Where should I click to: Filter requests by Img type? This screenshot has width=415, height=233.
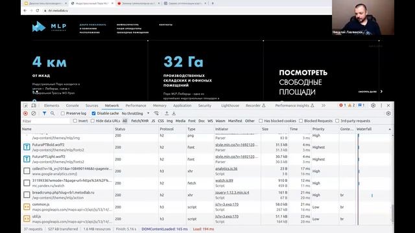point(170,121)
